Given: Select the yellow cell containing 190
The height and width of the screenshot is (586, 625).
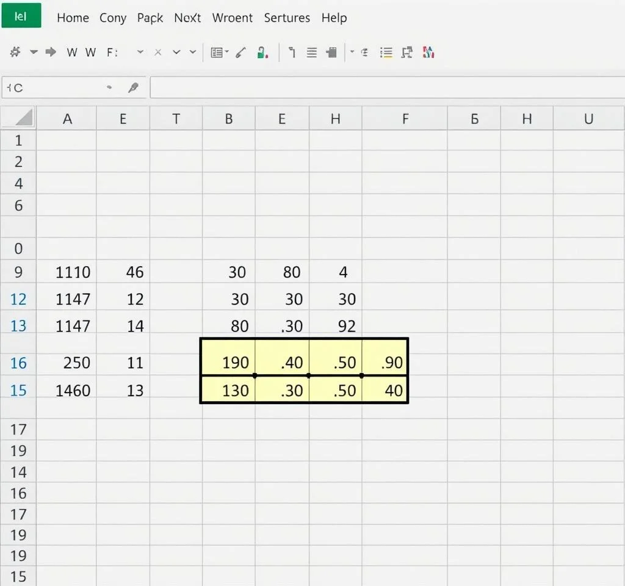Looking at the screenshot, I should (x=228, y=362).
